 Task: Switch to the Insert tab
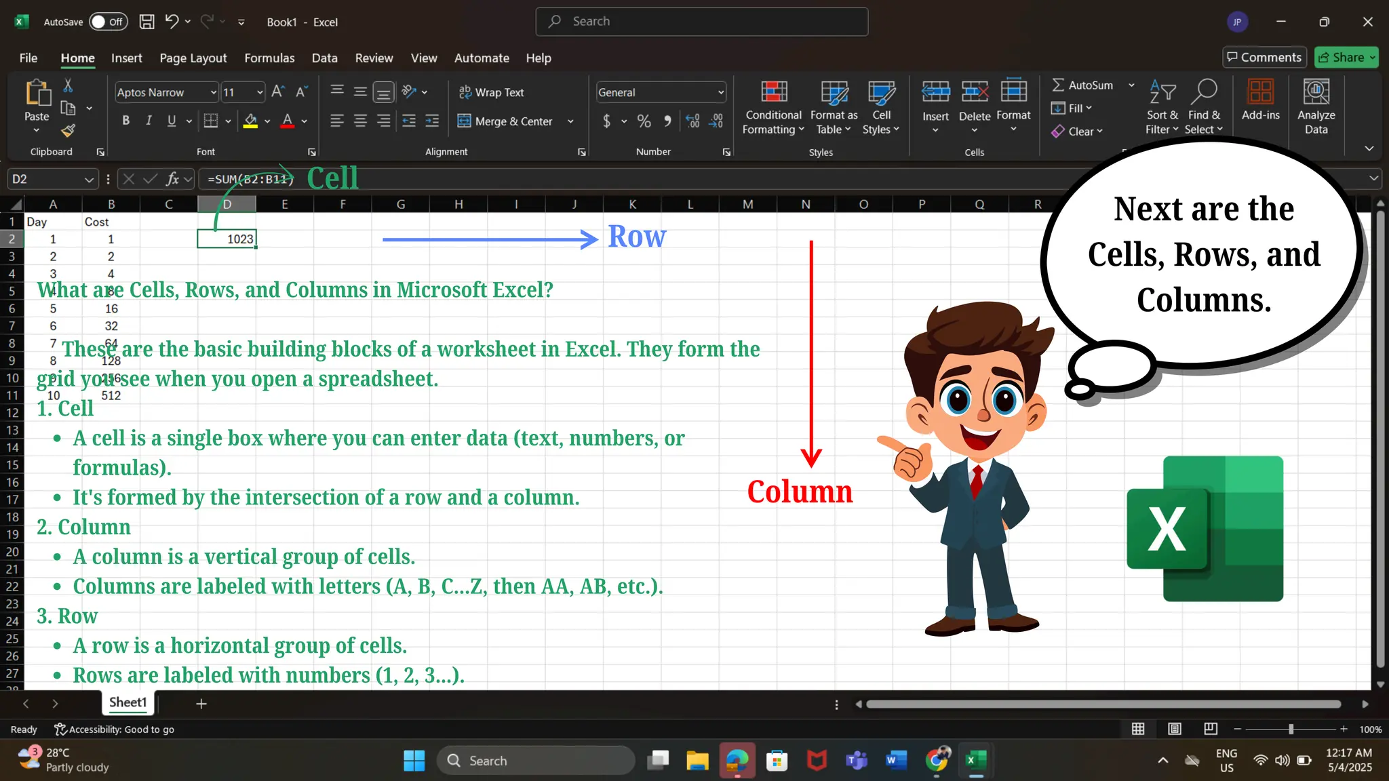[127, 58]
